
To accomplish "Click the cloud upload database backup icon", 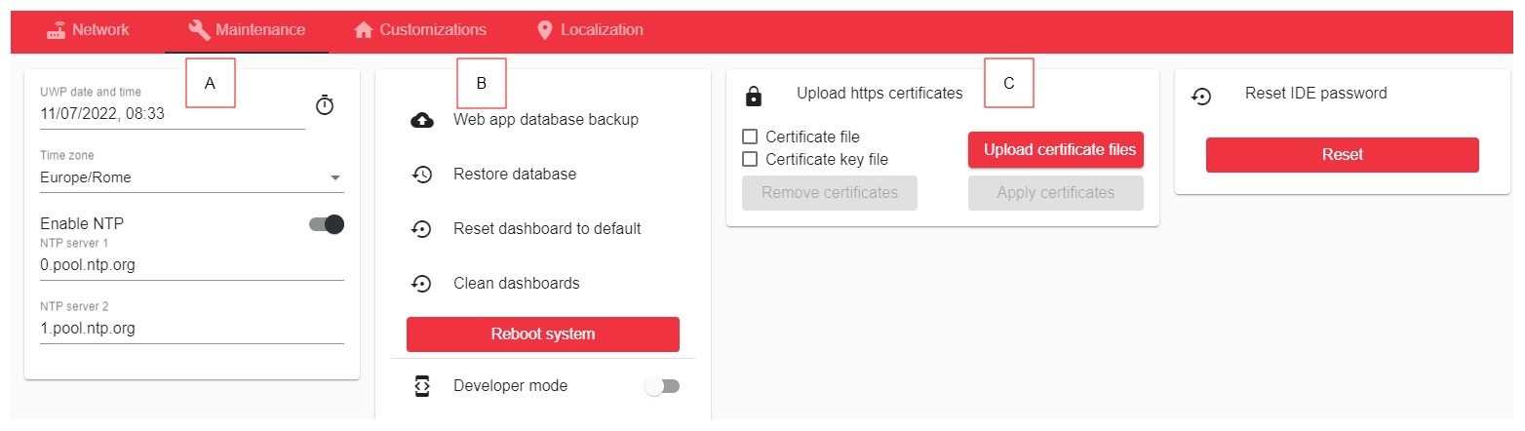I will (421, 120).
